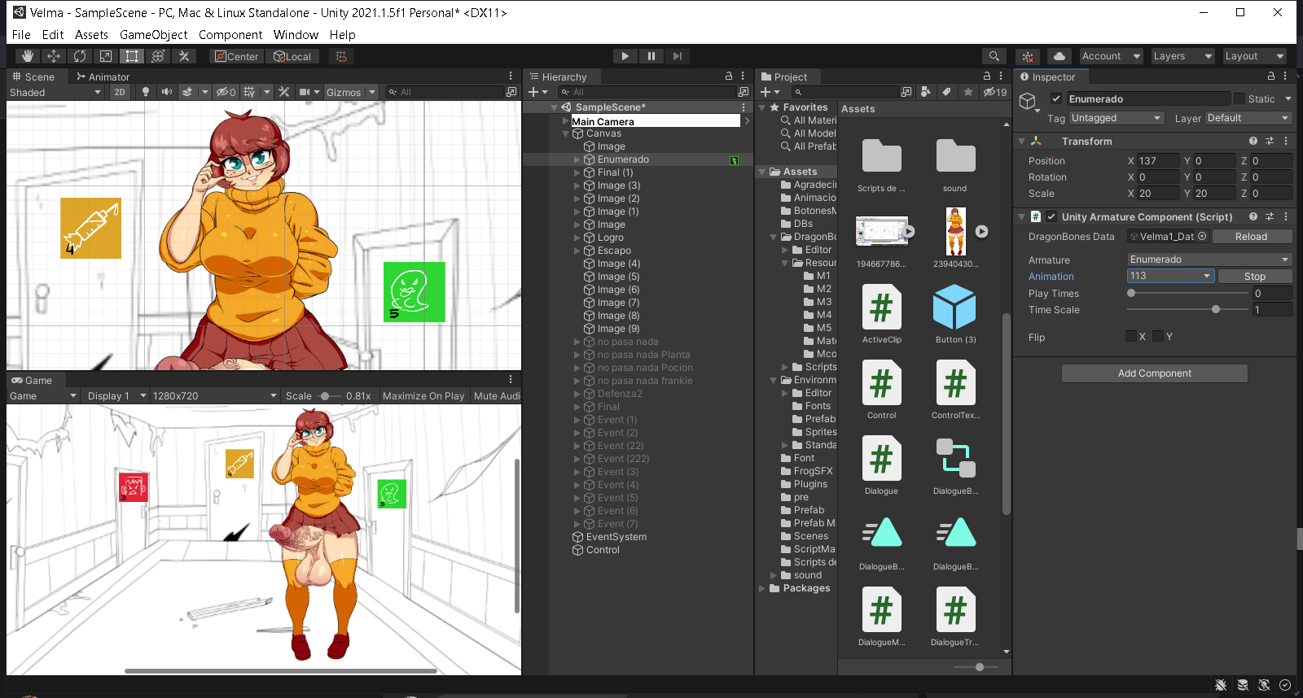Image resolution: width=1303 pixels, height=698 pixels.
Task: Toggle the scene grid visibility
Action: [249, 92]
